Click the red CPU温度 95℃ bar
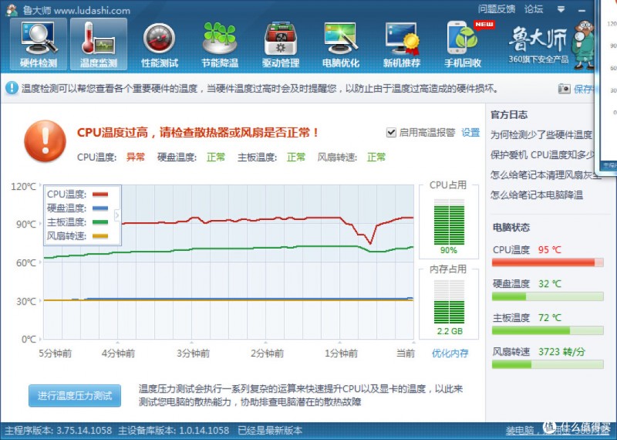This screenshot has width=617, height=440. tap(548, 262)
